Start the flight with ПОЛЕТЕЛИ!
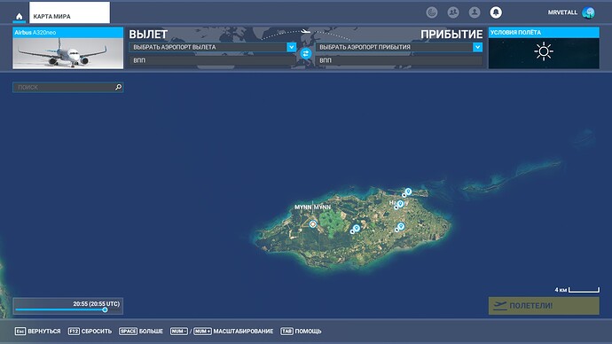This screenshot has width=612, height=344. pyautogui.click(x=544, y=306)
